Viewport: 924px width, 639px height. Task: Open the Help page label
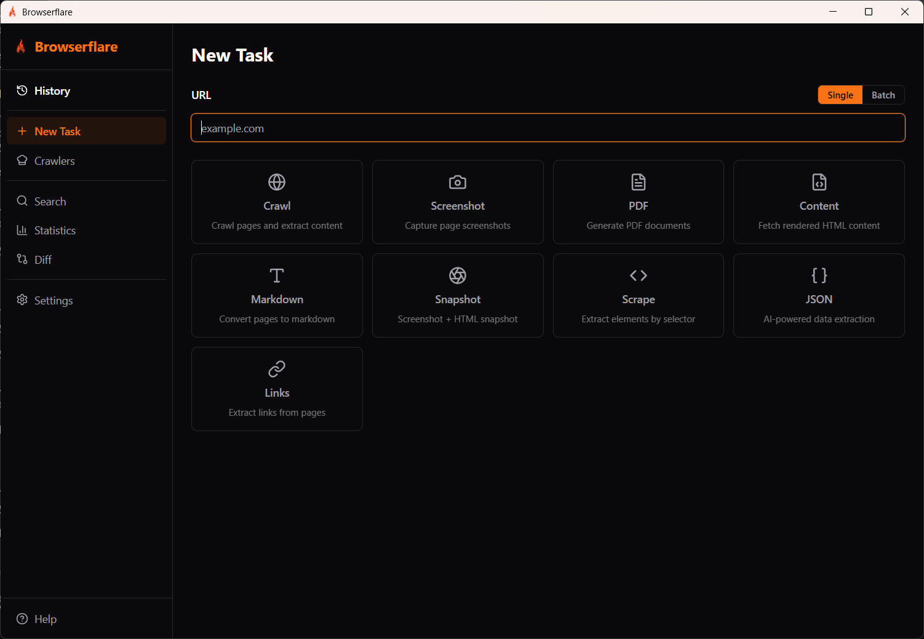click(46, 619)
